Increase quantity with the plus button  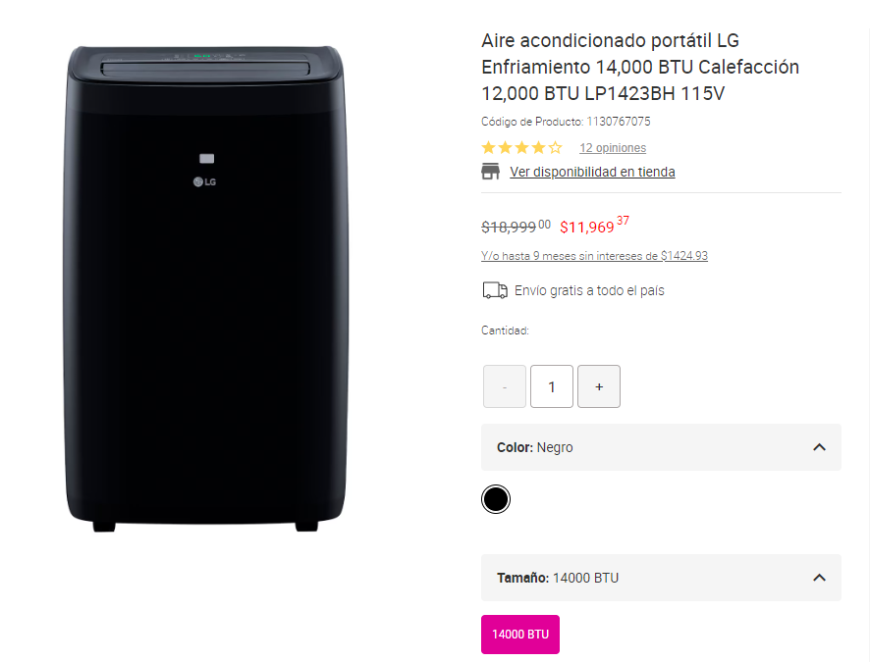(x=598, y=385)
